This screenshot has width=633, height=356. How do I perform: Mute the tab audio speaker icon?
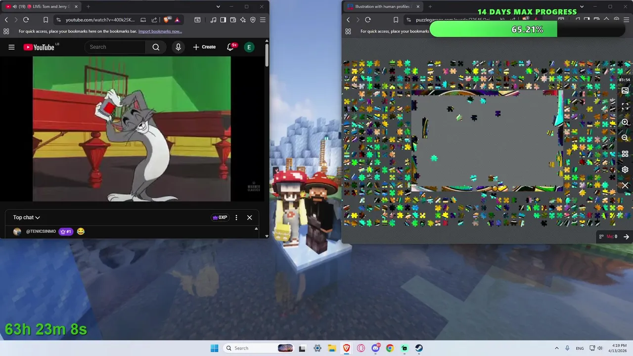pos(15,6)
